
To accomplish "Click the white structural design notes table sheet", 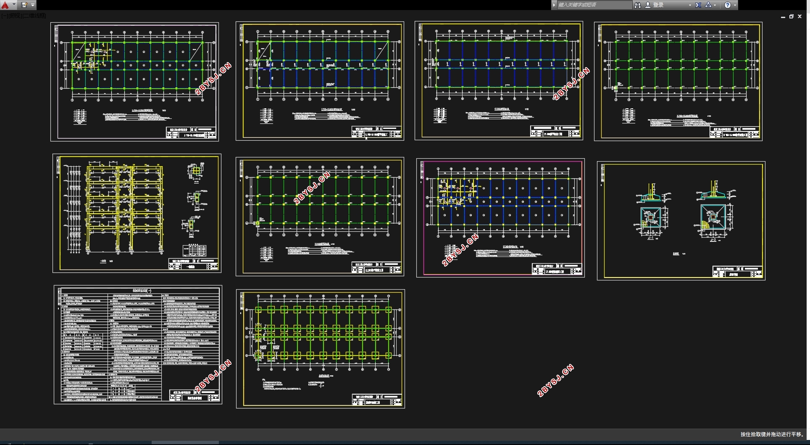I will coord(138,345).
